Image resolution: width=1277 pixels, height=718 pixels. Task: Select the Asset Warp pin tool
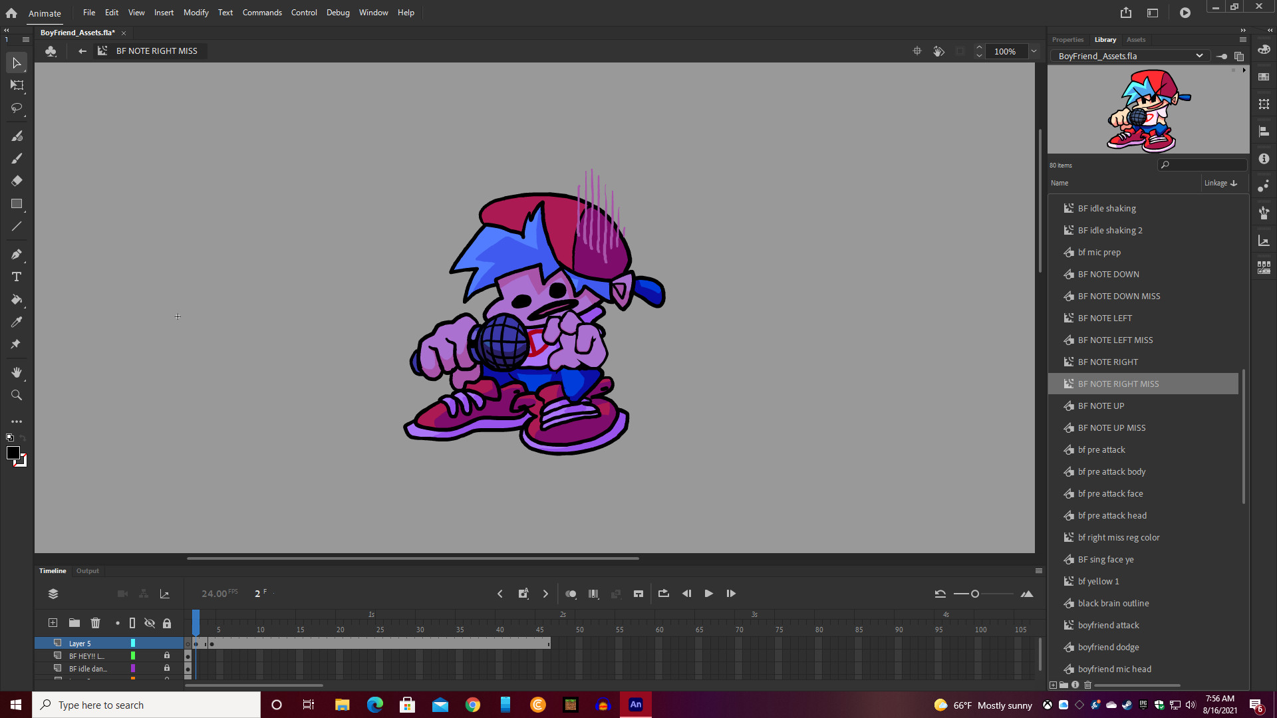(17, 344)
